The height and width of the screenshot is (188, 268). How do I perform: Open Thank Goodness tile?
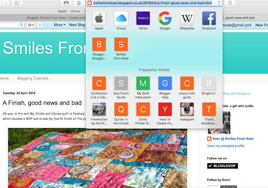209,109
